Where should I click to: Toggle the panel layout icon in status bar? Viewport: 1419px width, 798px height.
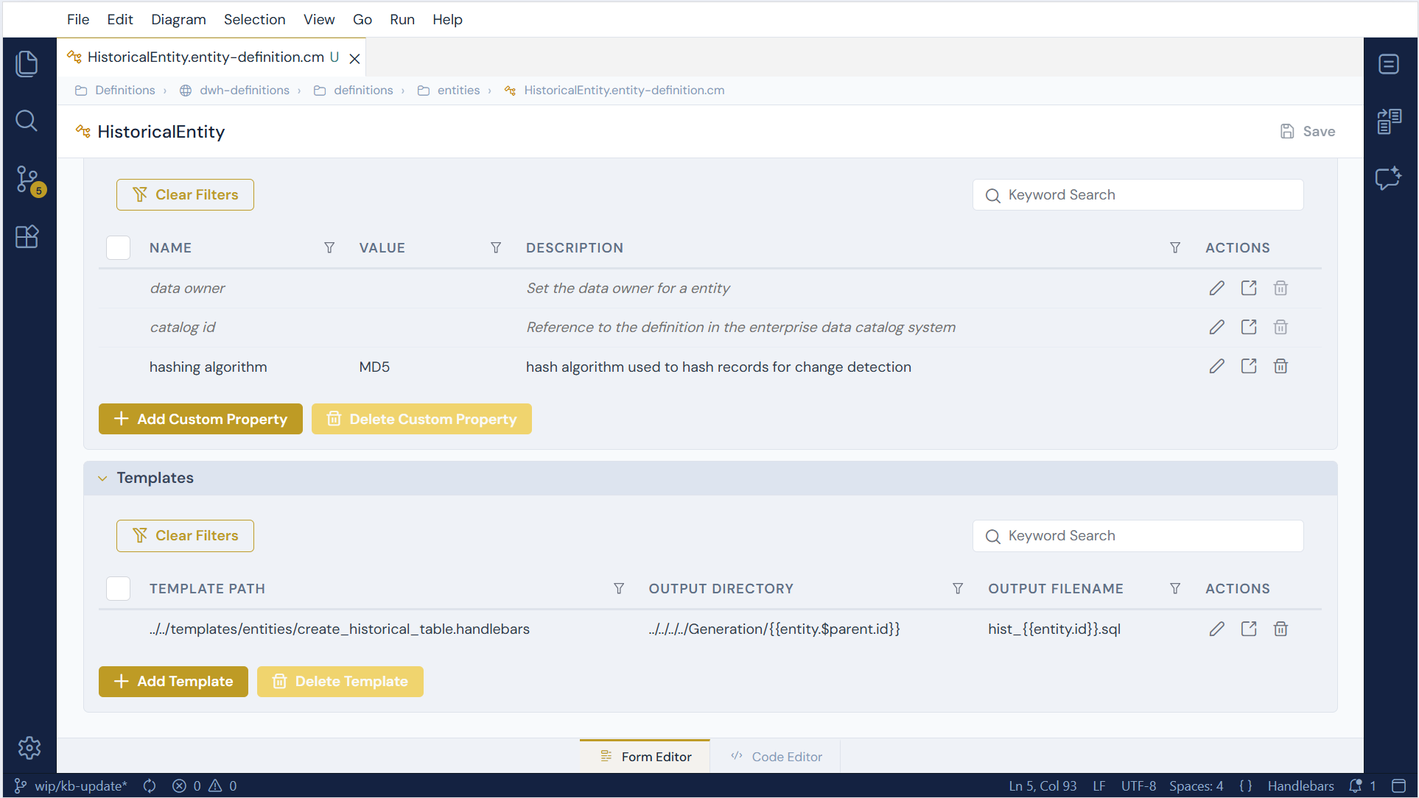pyautogui.click(x=1398, y=785)
